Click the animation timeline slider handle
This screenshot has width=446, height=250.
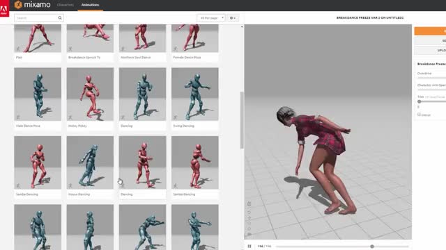[x=371, y=247]
